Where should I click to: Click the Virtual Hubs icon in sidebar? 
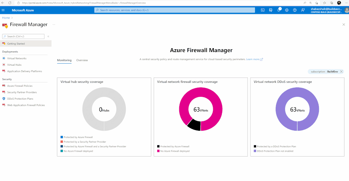point(4,65)
